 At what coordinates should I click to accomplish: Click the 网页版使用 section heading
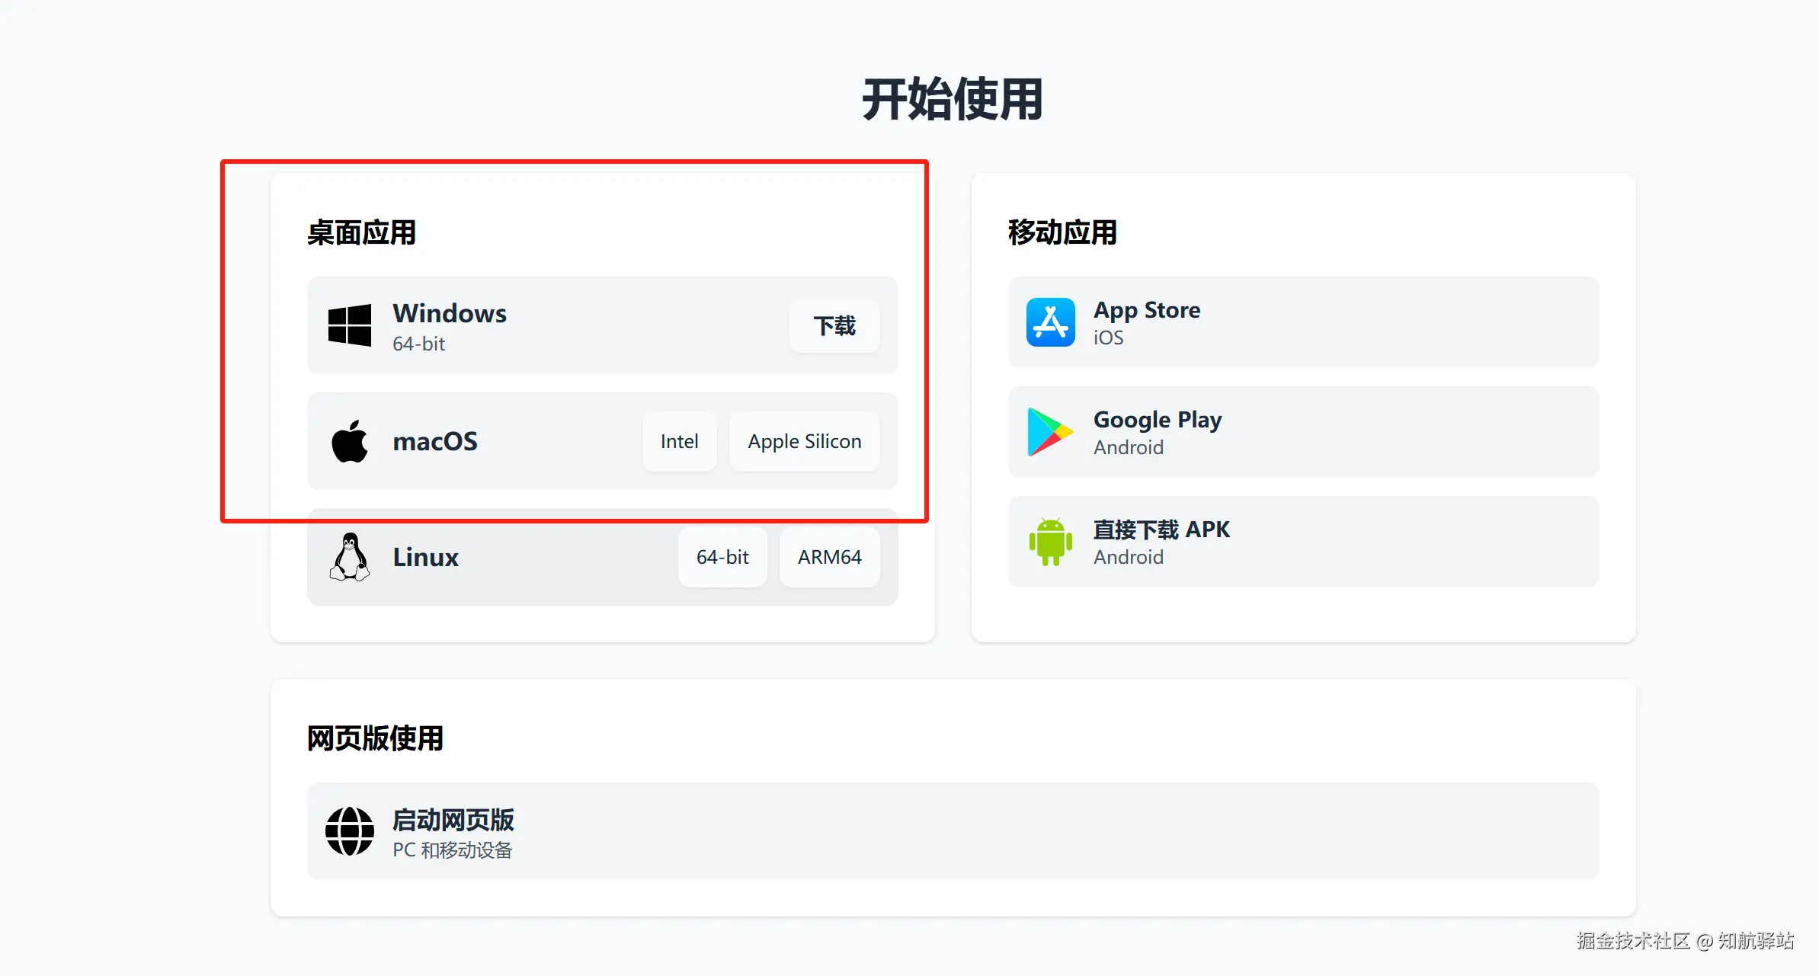pos(375,738)
